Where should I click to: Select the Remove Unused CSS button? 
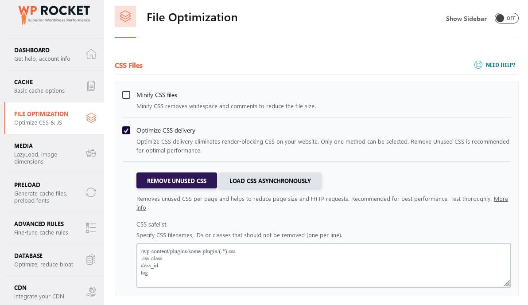click(x=177, y=181)
